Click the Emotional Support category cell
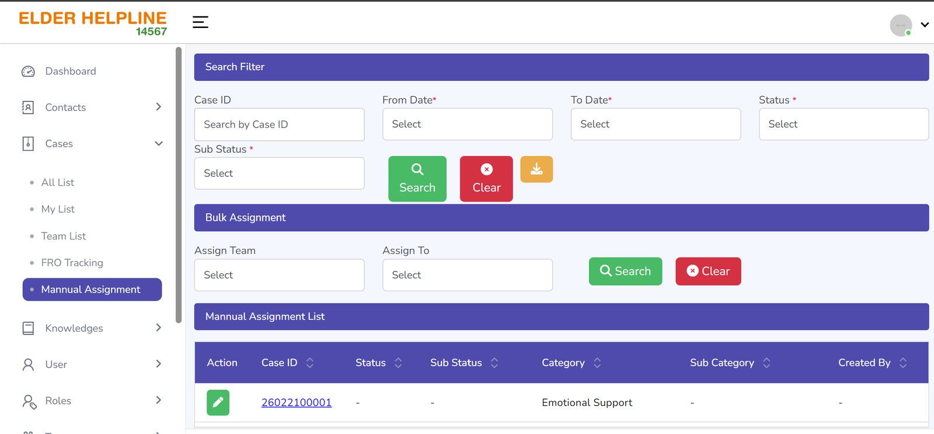934x434 pixels. (x=587, y=403)
